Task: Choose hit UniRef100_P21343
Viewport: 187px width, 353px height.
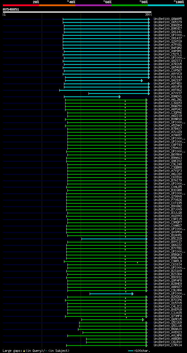Action: [168, 77]
